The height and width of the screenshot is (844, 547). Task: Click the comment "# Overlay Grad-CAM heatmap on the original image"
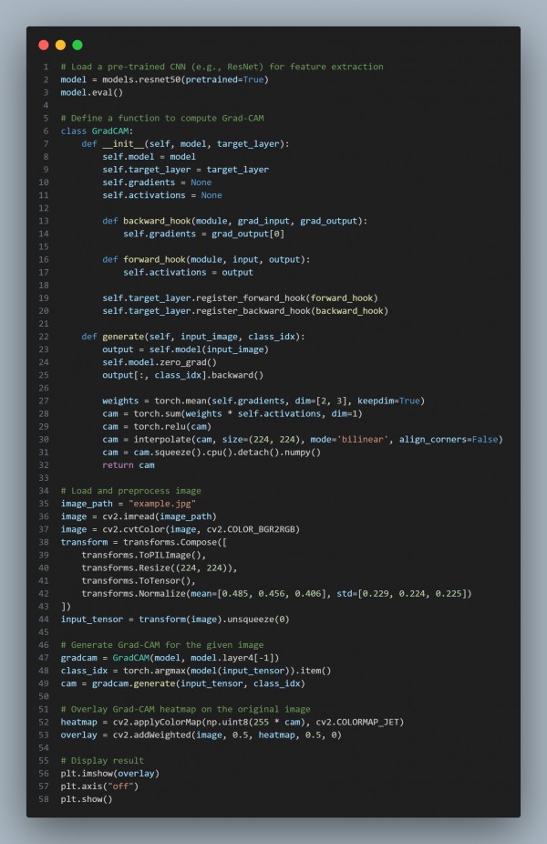pos(186,710)
